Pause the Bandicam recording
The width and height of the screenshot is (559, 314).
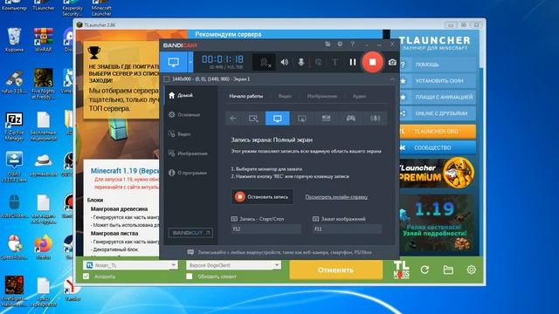click(353, 62)
